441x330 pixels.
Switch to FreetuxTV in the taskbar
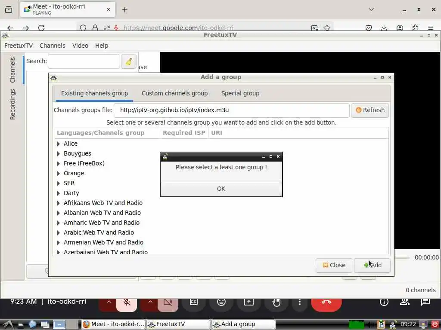click(x=178, y=324)
